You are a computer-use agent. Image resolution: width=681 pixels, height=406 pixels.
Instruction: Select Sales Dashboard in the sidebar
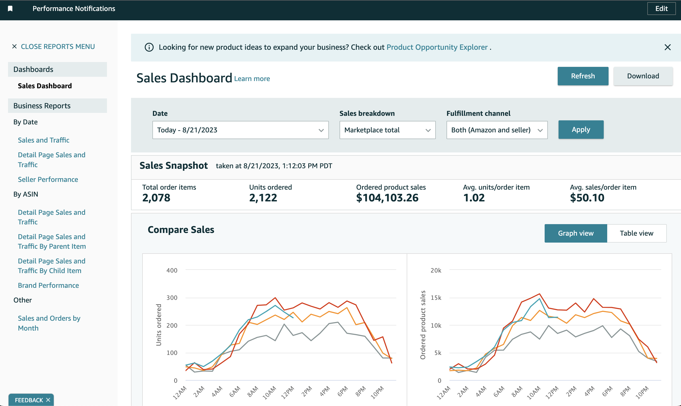45,86
